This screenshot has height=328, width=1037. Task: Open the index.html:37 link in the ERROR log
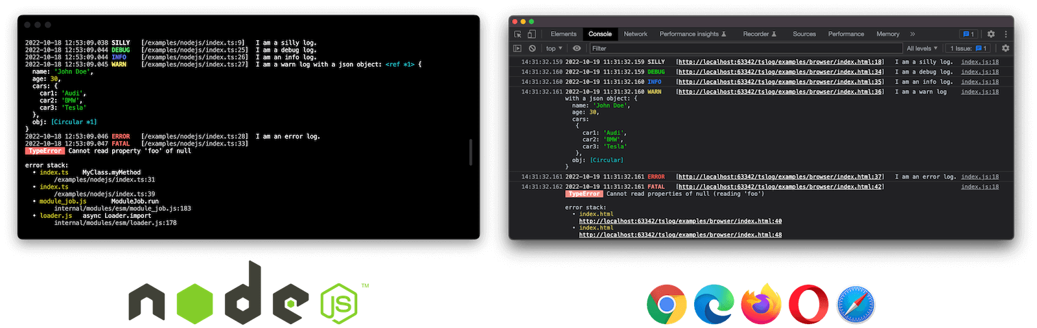(x=780, y=177)
